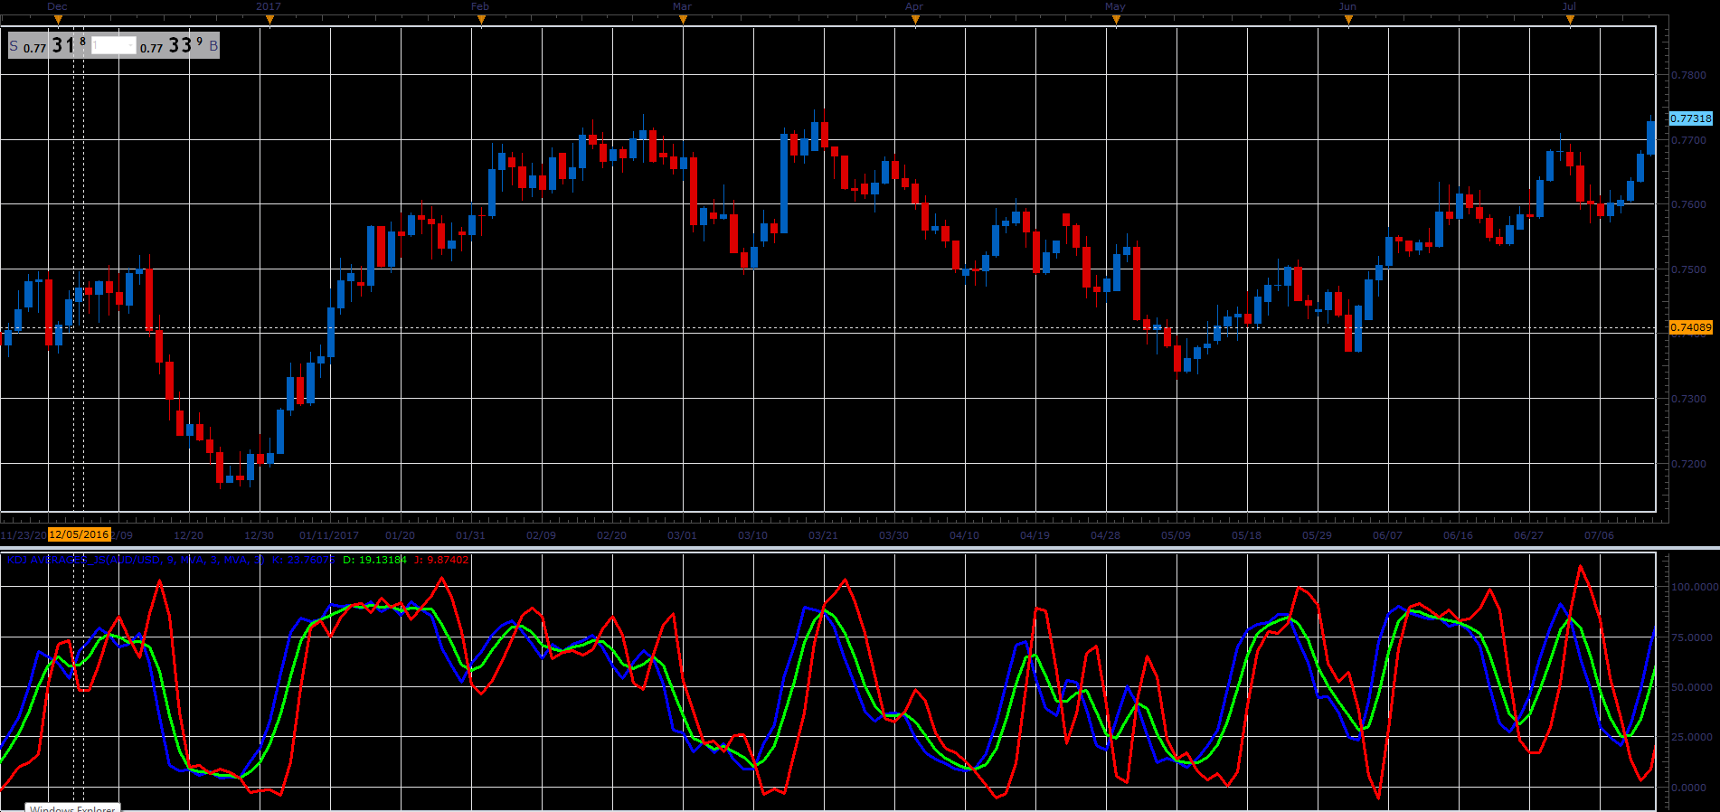Click the 06/27 date axis label
The width and height of the screenshot is (1720, 812).
point(1528,535)
